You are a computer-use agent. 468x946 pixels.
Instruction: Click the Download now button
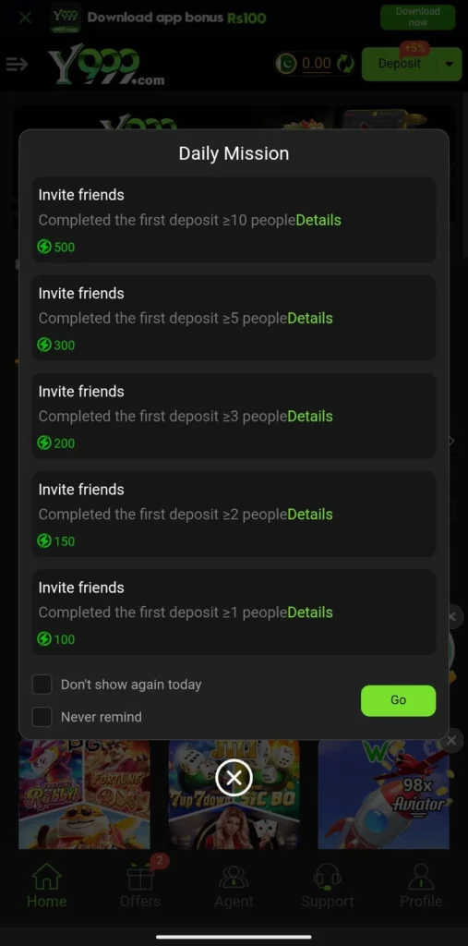(x=417, y=17)
